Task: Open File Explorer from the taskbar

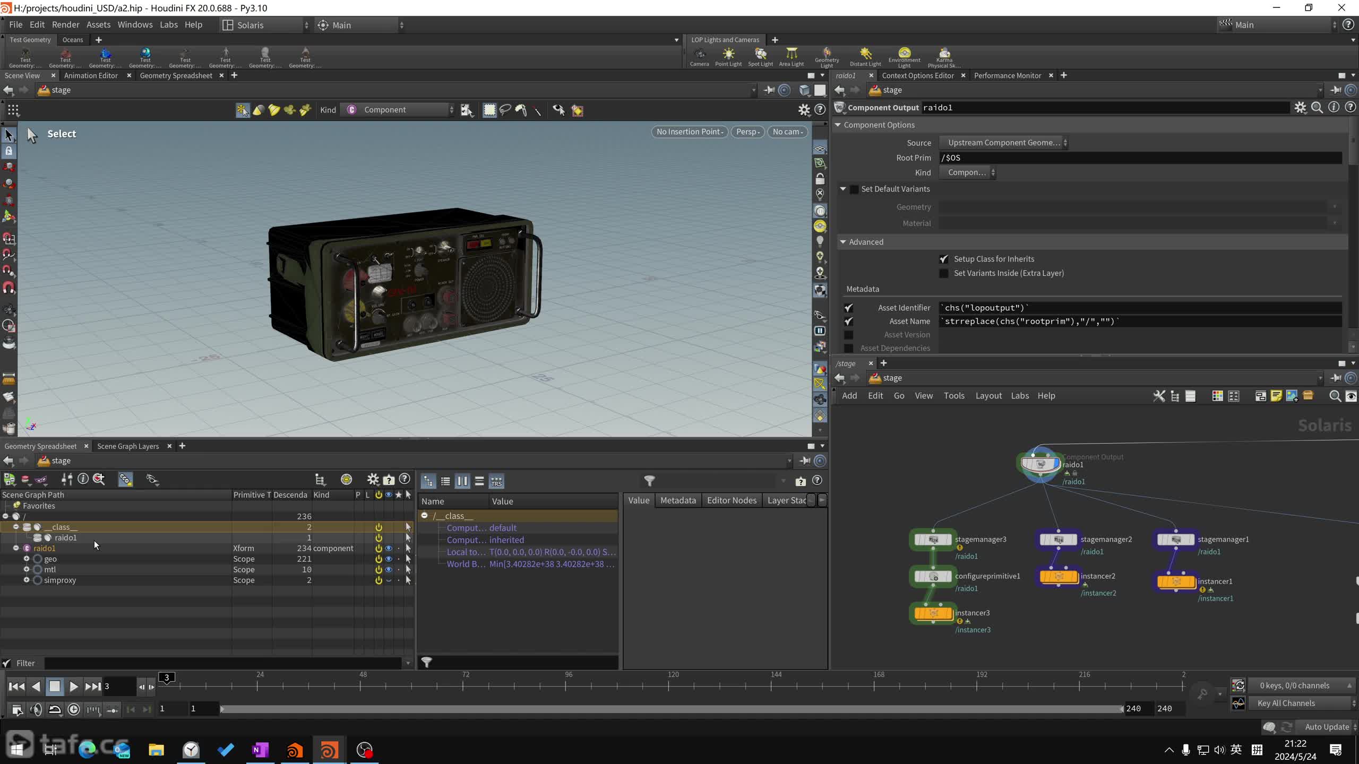Action: point(156,750)
